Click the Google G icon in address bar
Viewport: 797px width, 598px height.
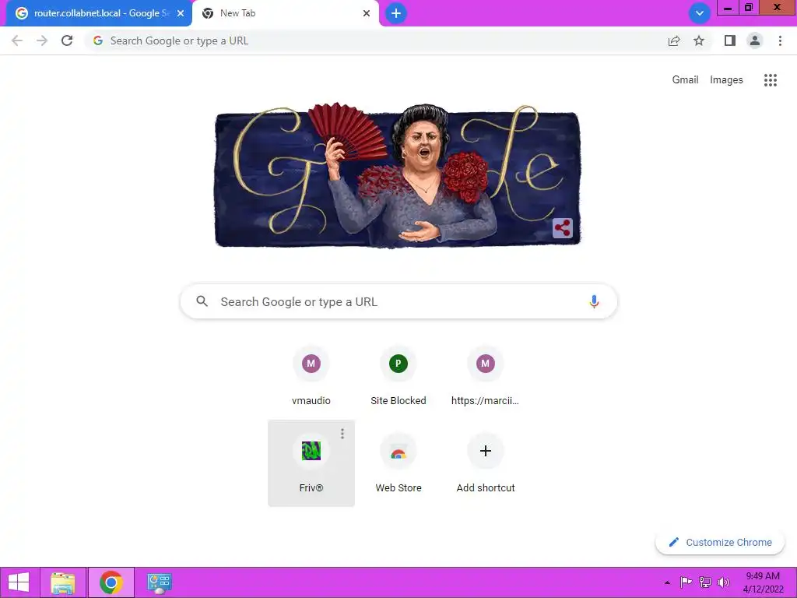98,40
